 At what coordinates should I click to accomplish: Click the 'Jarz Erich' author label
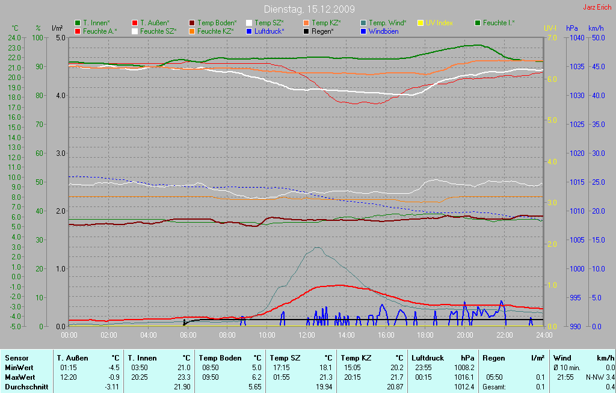597,7
